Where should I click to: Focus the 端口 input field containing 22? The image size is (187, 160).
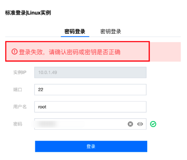[x=90, y=89]
